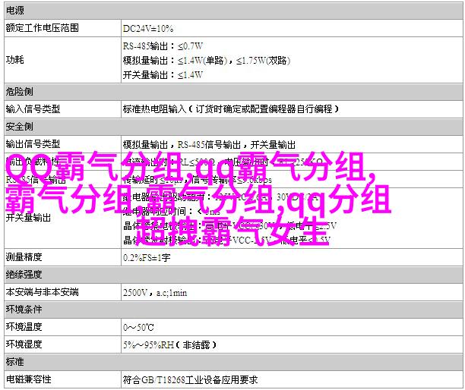Click the 输出信号类型 row label
The width and height of the screenshot is (465, 390).
(x=33, y=144)
